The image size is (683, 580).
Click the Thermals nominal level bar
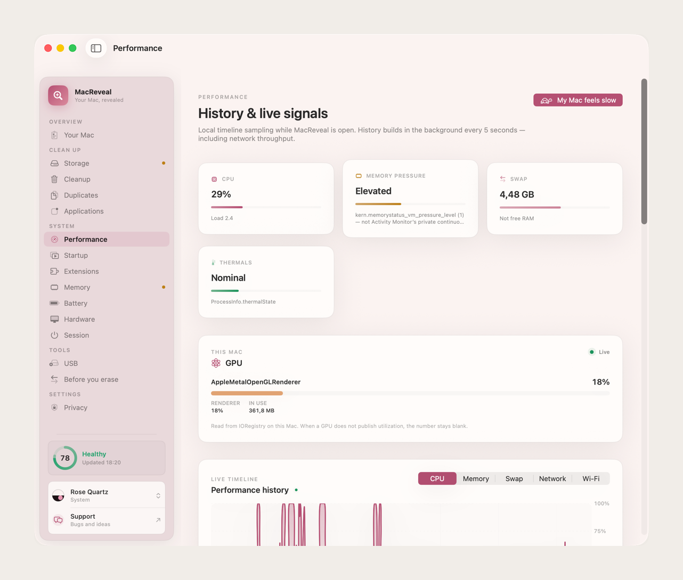(266, 291)
